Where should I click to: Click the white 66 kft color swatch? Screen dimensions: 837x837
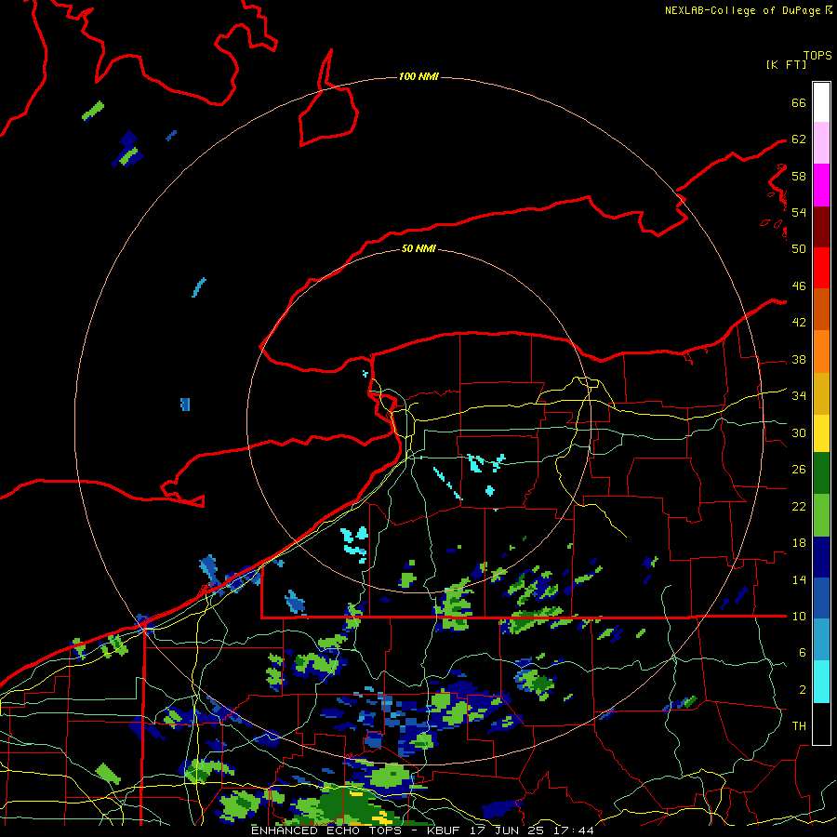pyautogui.click(x=821, y=102)
